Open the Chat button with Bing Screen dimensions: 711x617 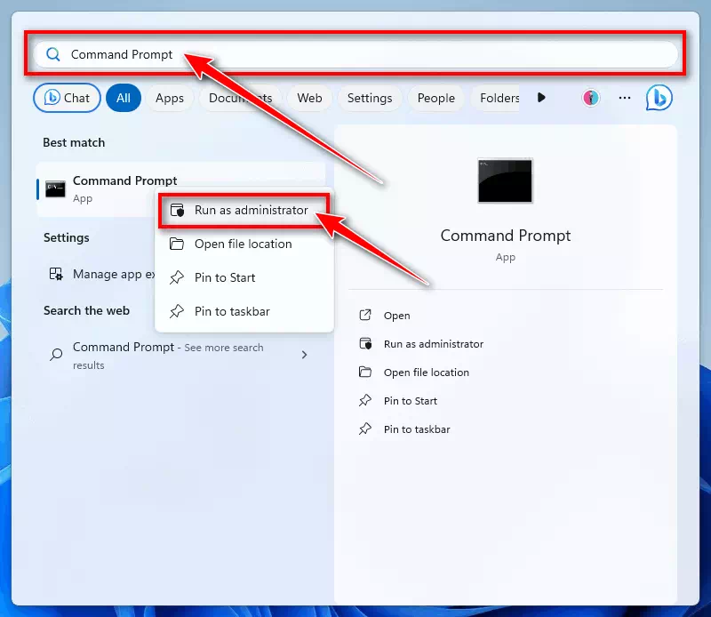pyautogui.click(x=67, y=99)
